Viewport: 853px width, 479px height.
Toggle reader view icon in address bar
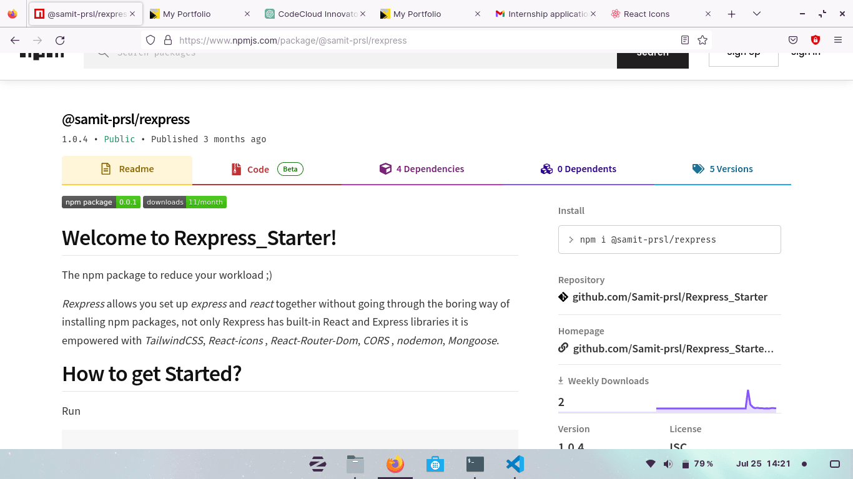(685, 41)
